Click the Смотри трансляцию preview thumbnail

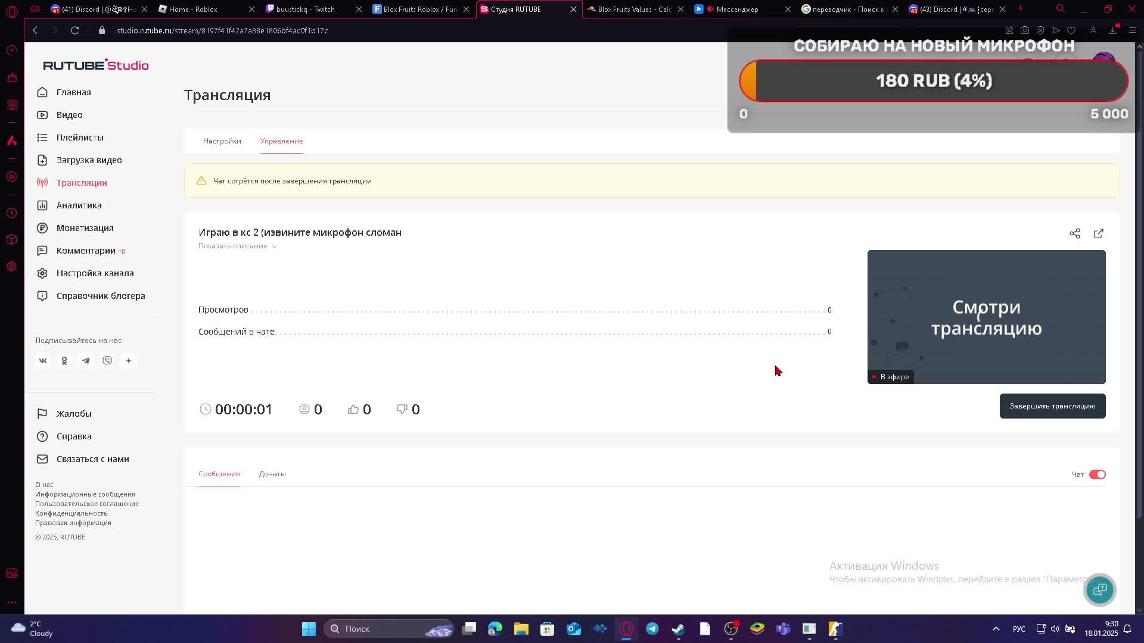(x=986, y=317)
